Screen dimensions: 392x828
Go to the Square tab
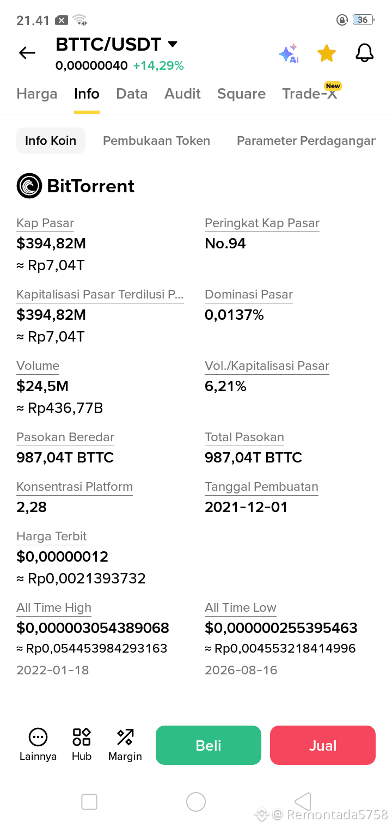[241, 94]
